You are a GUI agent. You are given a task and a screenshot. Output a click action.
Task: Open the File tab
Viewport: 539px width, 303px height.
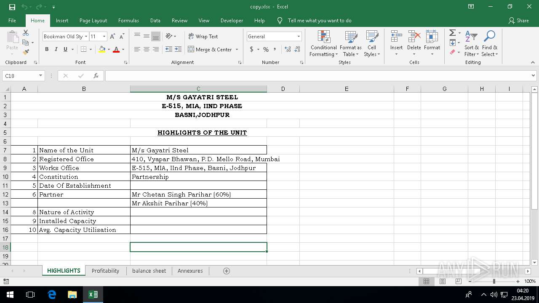(x=12, y=21)
